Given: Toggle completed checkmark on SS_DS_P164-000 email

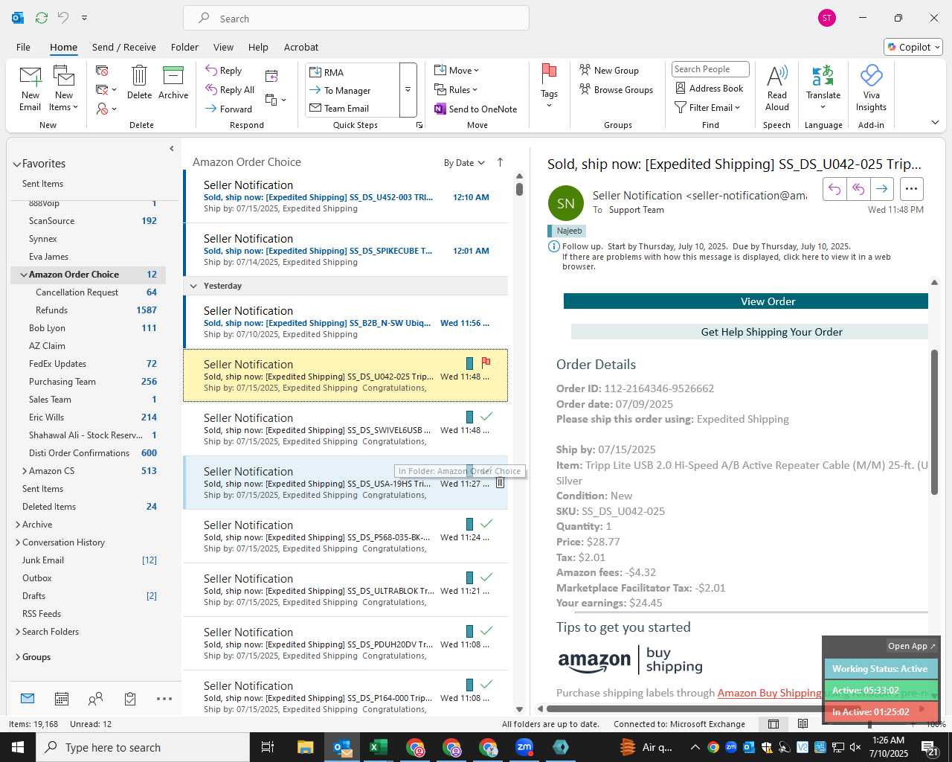Looking at the screenshot, I should (486, 684).
